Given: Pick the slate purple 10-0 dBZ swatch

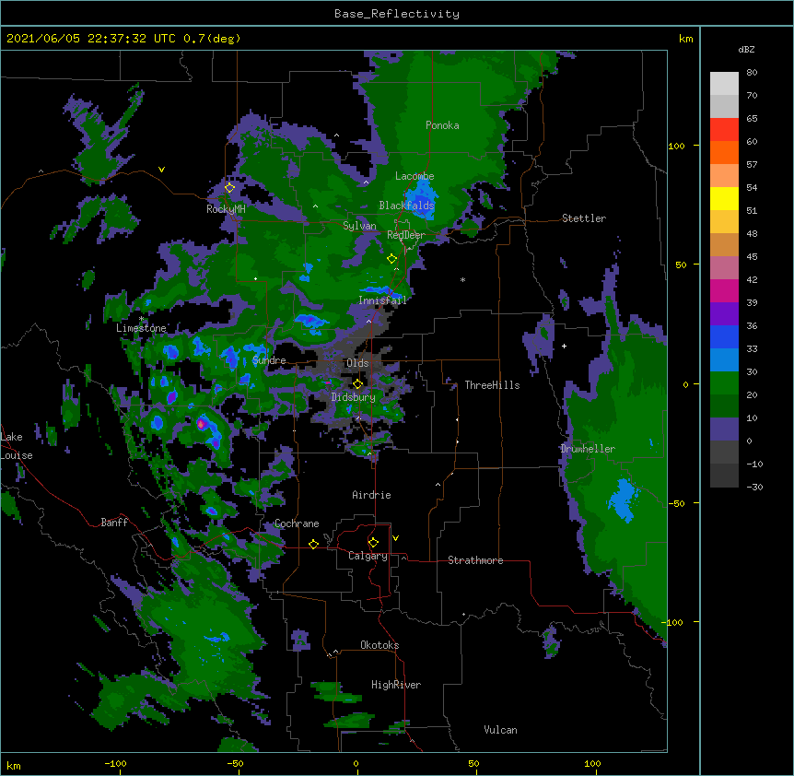Looking at the screenshot, I should click(x=724, y=429).
